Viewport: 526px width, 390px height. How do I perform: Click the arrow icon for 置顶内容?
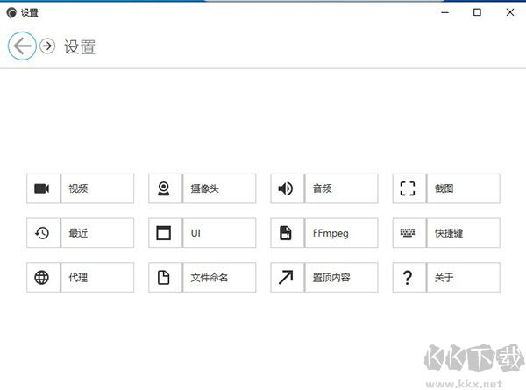286,278
